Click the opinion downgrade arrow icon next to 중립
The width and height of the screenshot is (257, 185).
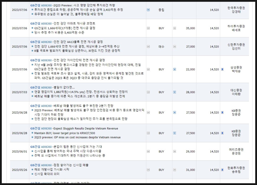pyautogui.click(x=148, y=10)
